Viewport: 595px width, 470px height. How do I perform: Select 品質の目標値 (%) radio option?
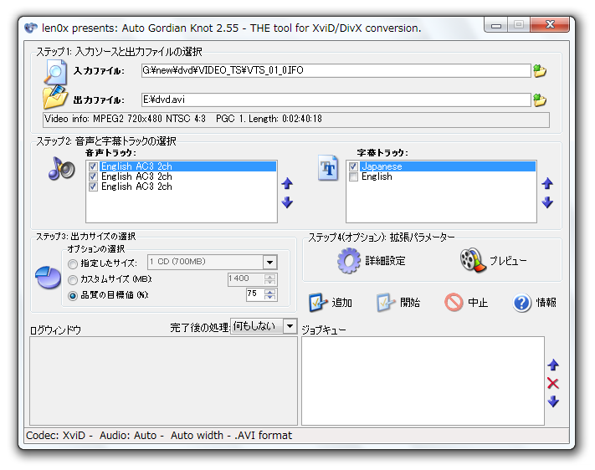(x=73, y=295)
